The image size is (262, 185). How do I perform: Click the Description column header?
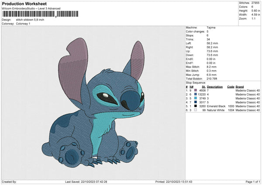[215, 86]
